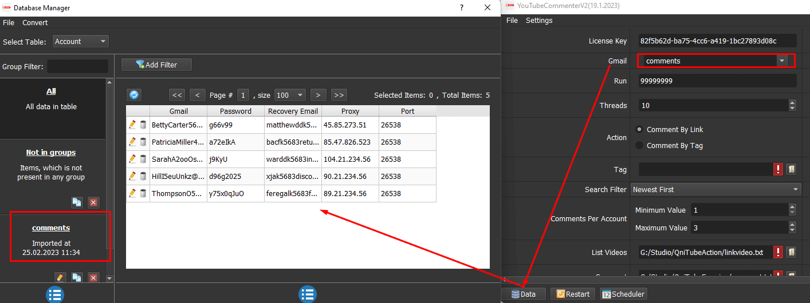This screenshot has height=303, width=810.
Task: Click the Group Filter input field
Action: (x=77, y=66)
